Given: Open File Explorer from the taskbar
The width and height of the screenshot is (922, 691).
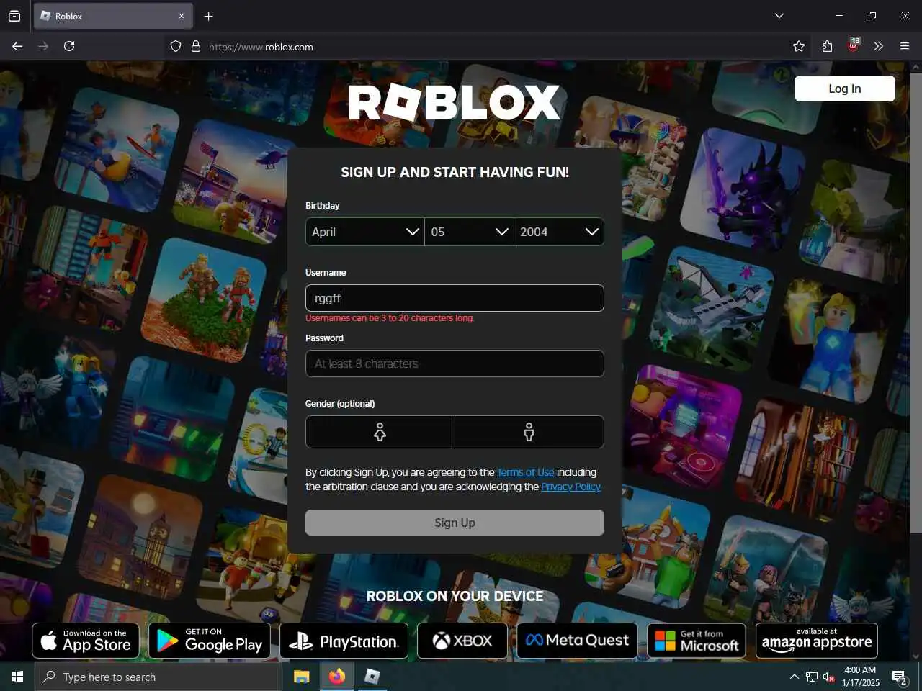Looking at the screenshot, I should tap(302, 677).
